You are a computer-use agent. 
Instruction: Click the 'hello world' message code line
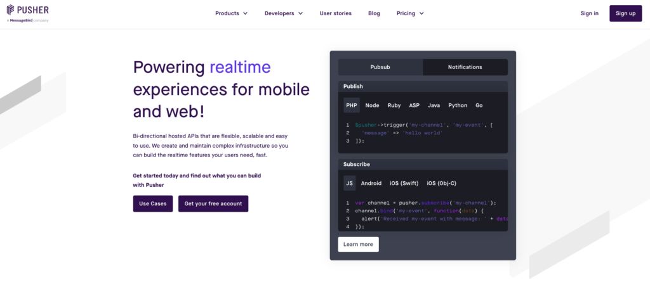[x=402, y=133]
